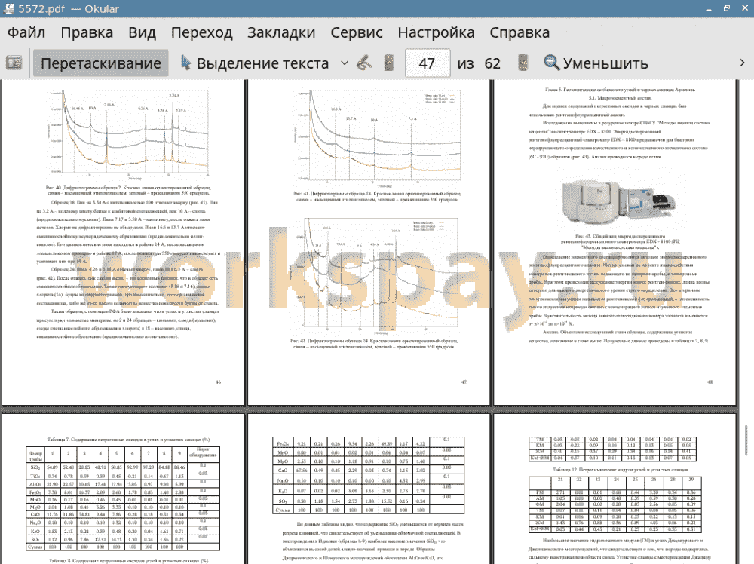
Task: Click the page with Fe2O3 table continuation
Action: (369, 489)
